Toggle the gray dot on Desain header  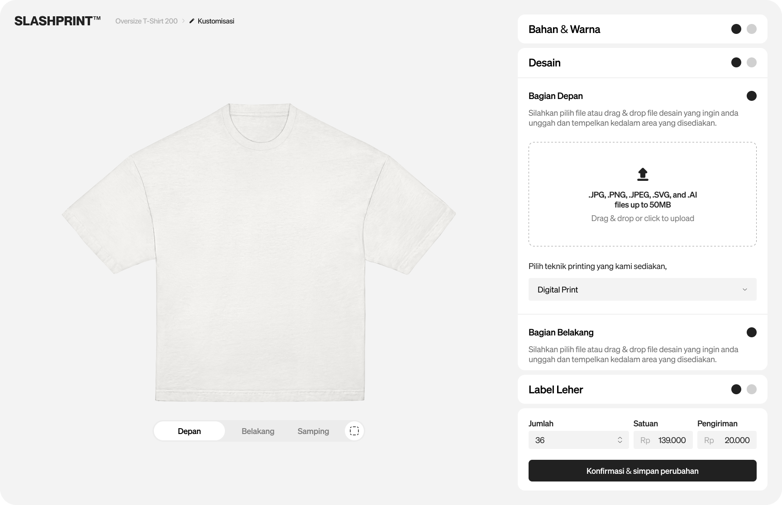point(752,62)
